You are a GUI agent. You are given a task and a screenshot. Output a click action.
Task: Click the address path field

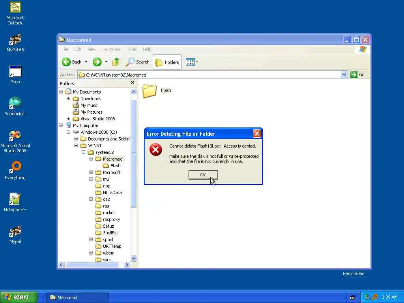pyautogui.click(x=209, y=75)
